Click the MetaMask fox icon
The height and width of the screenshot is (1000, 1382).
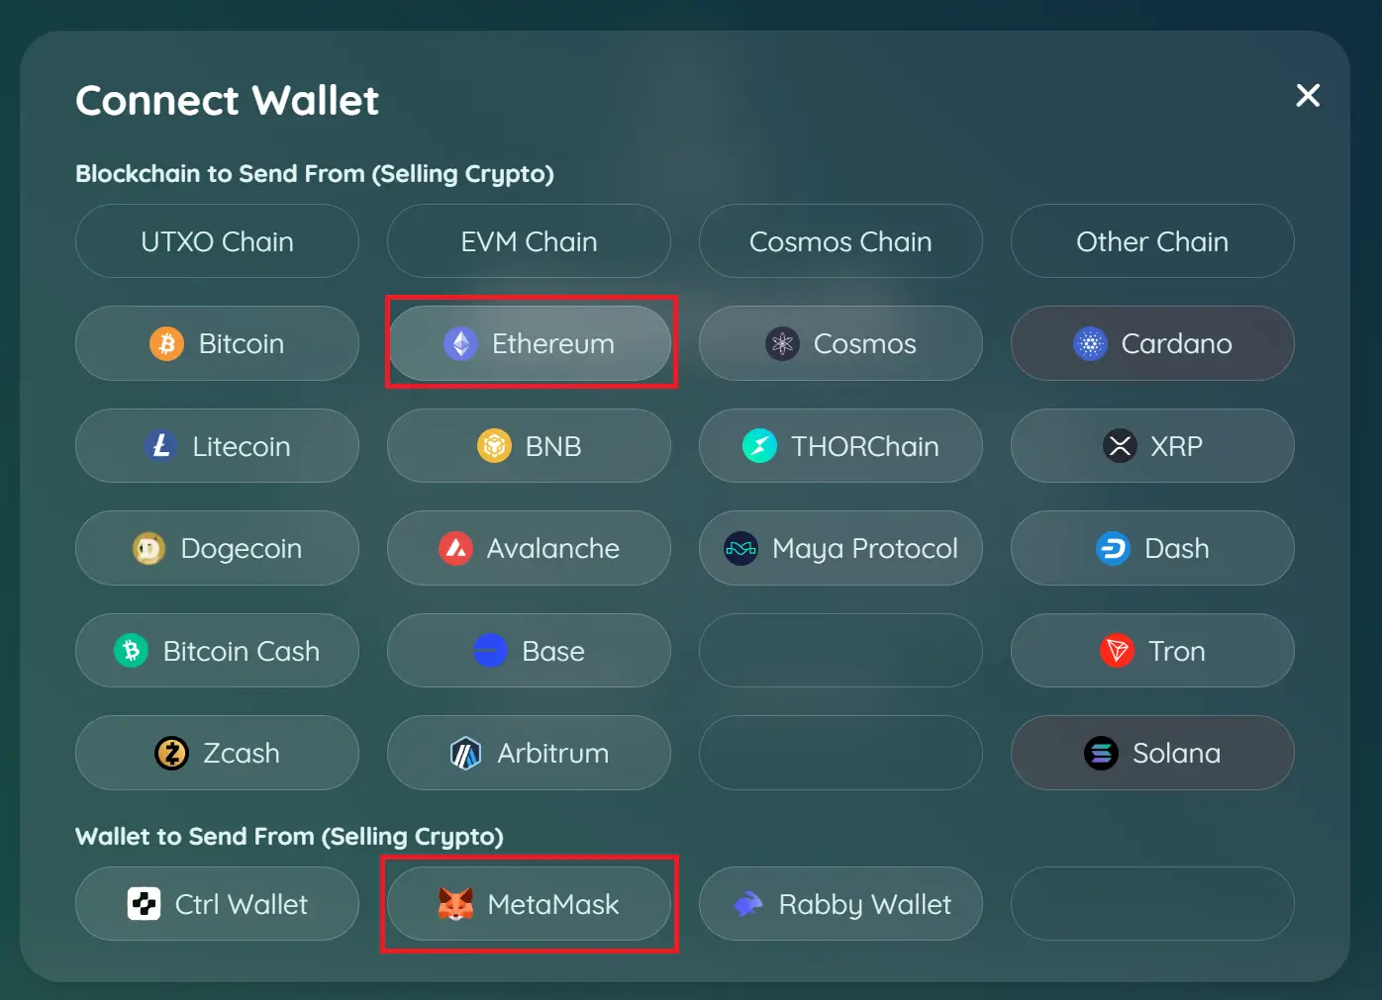pos(455,904)
